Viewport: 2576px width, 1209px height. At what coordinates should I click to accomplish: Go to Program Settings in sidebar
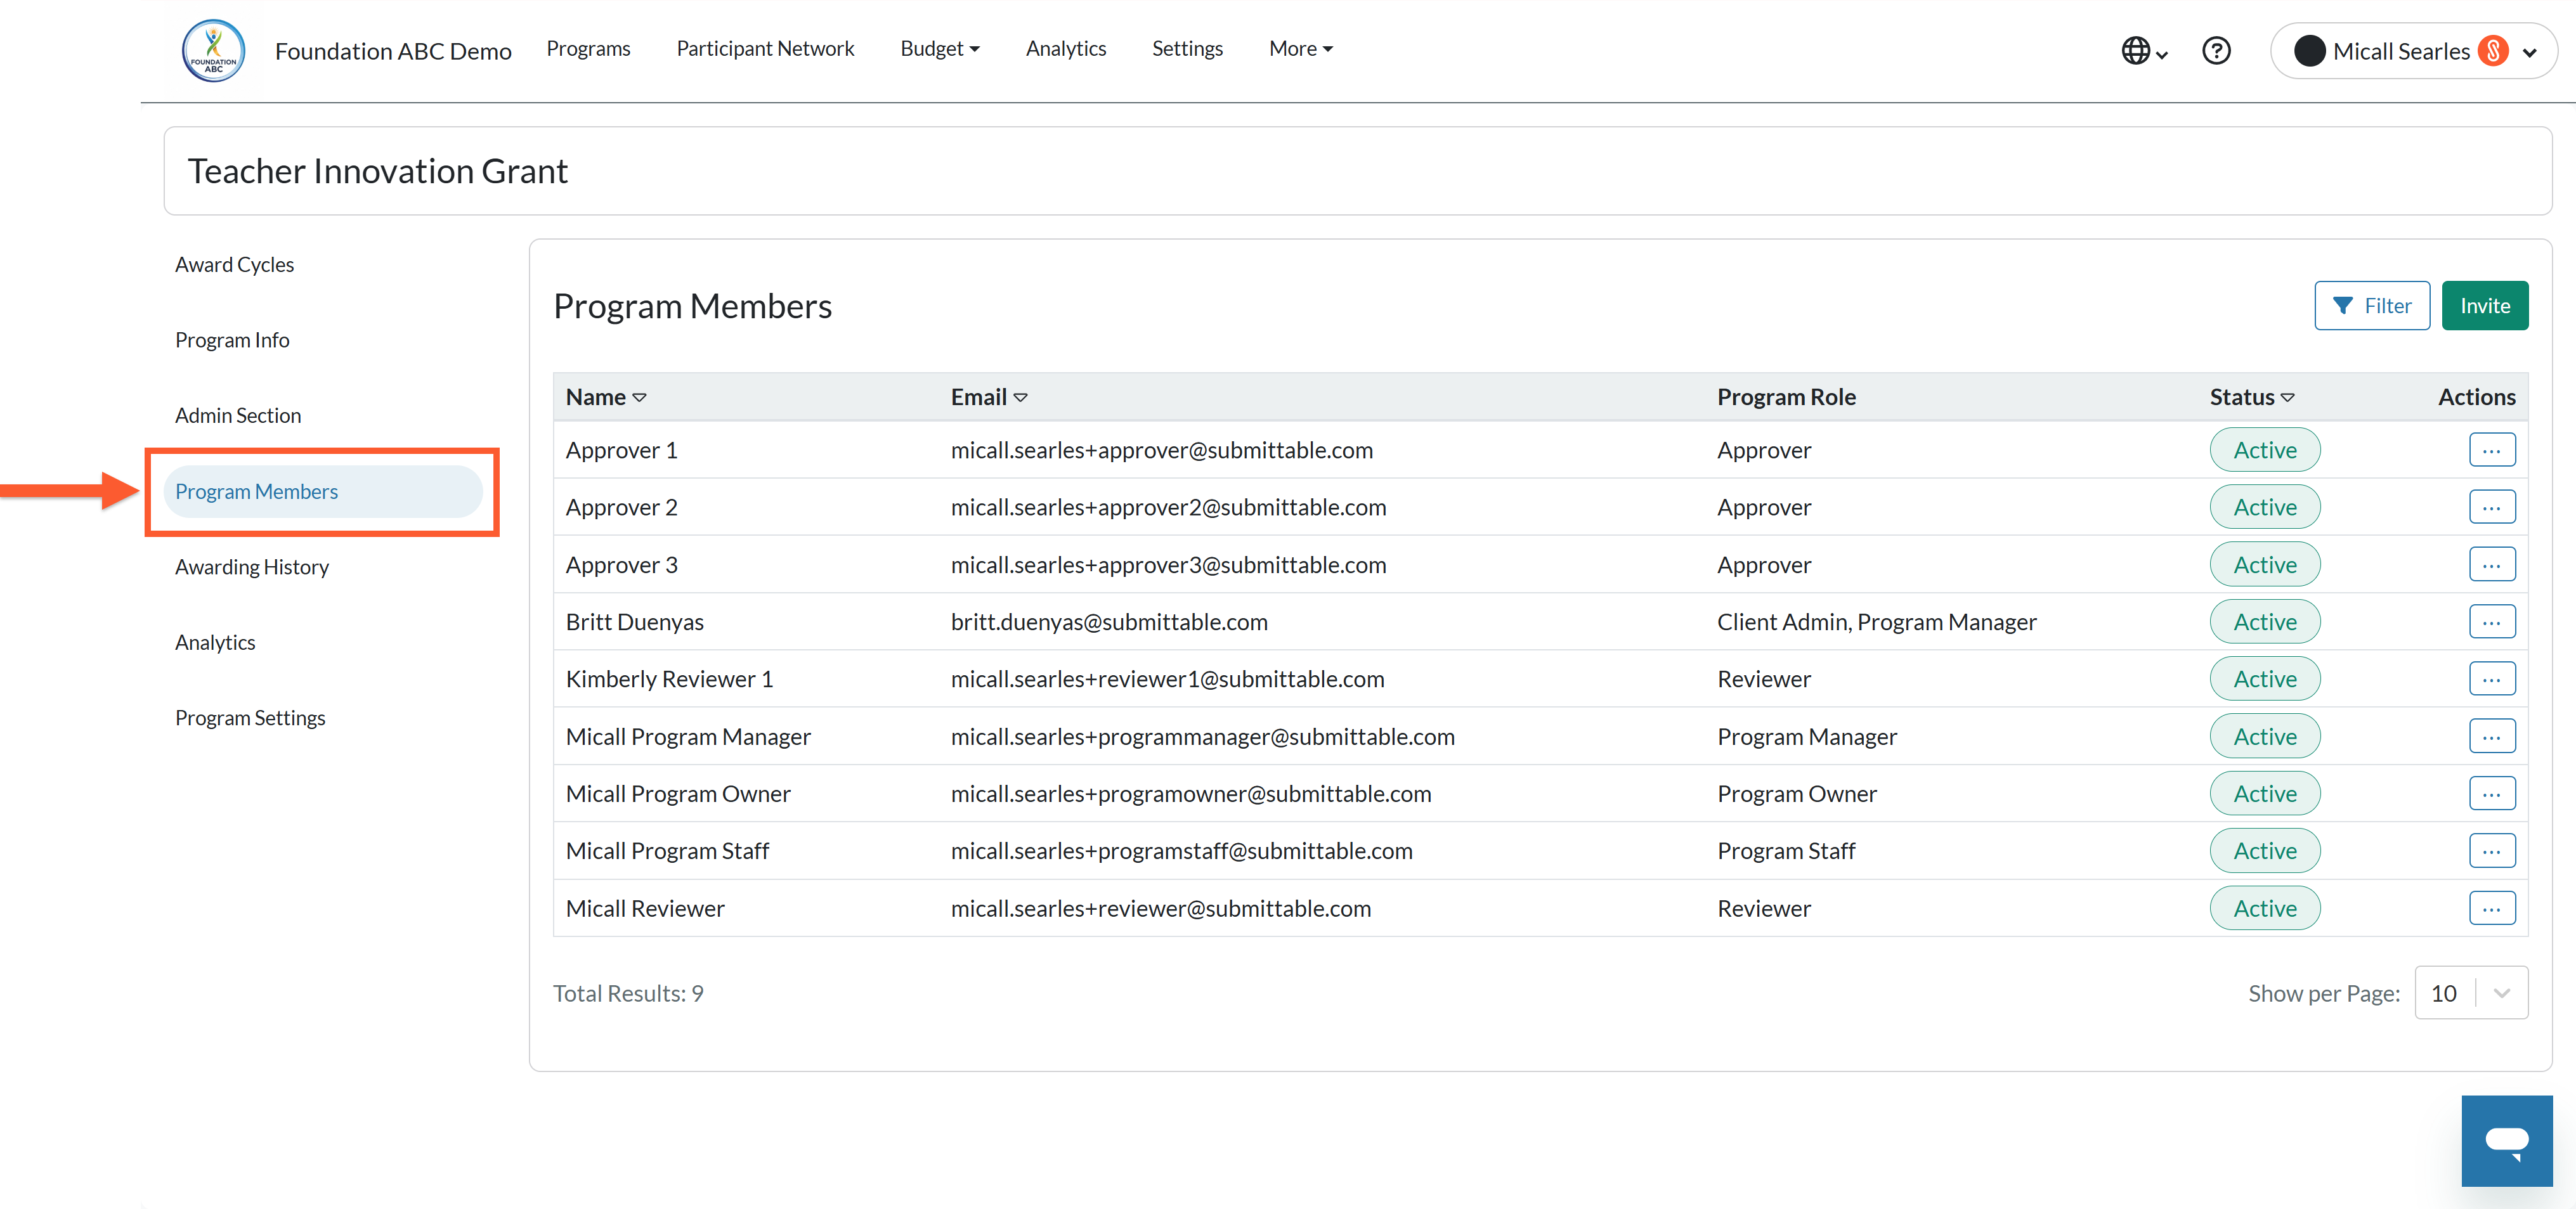250,718
